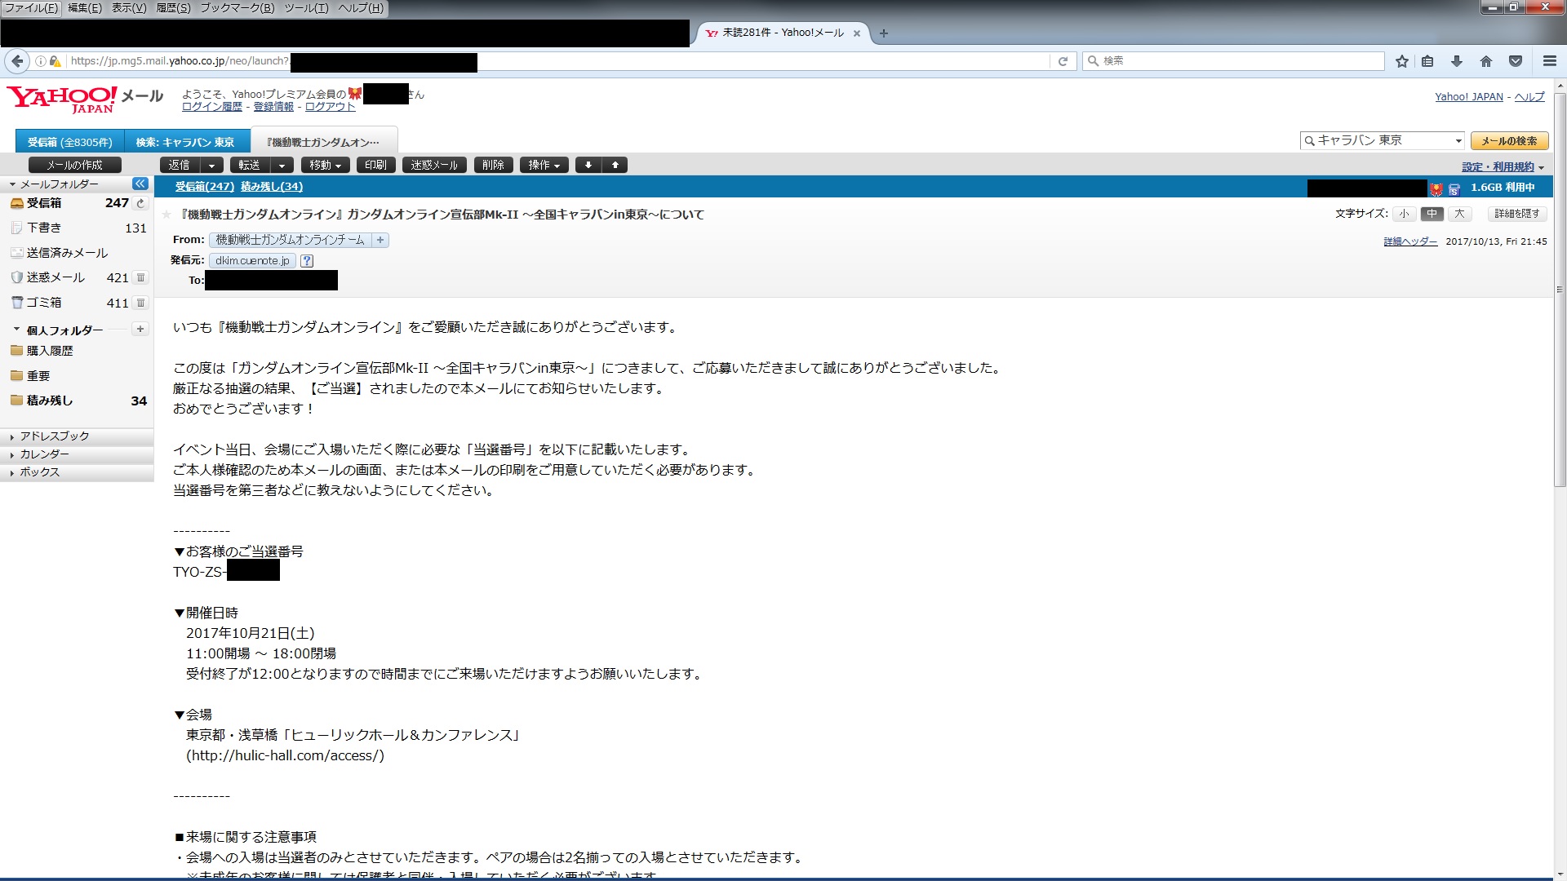
Task: Star this email with the star icon
Action: (x=166, y=215)
